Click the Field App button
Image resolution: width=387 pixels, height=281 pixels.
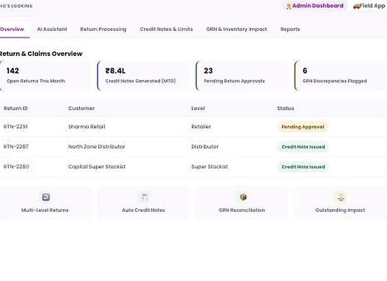tap(369, 6)
